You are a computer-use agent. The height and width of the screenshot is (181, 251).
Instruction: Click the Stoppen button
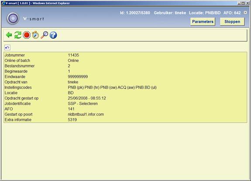(232, 22)
